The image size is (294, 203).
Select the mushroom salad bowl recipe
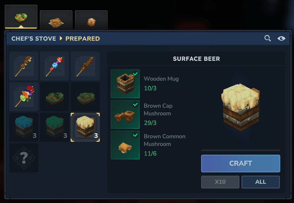click(55, 97)
